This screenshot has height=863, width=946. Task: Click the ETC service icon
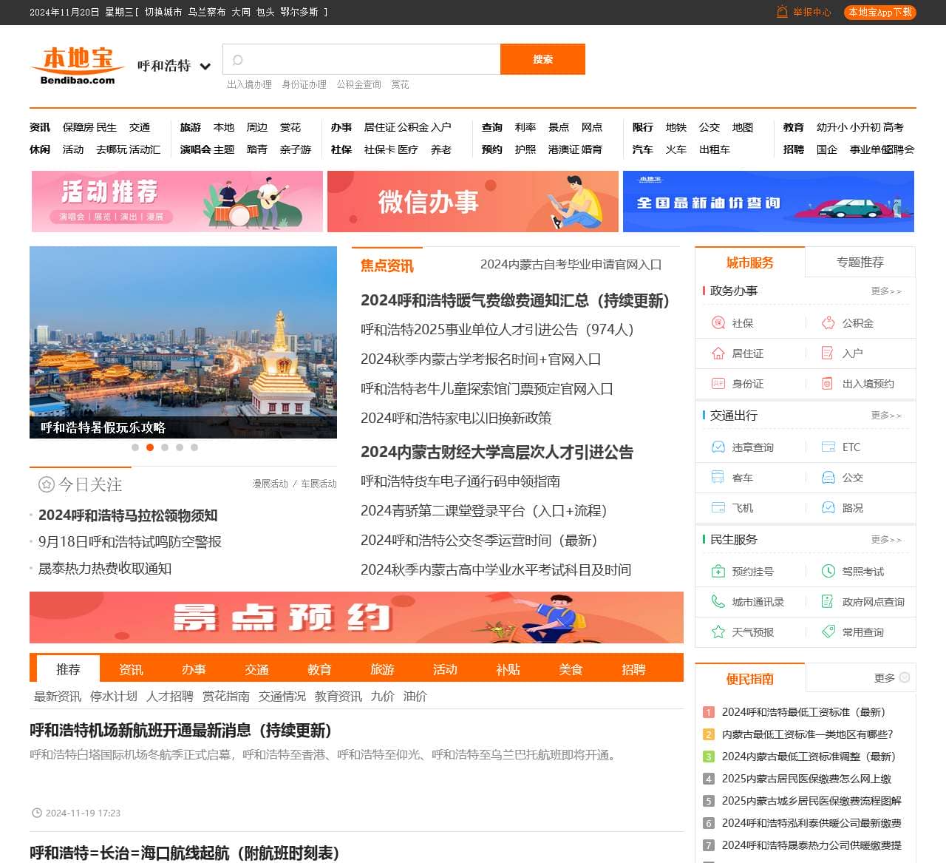coord(828,447)
